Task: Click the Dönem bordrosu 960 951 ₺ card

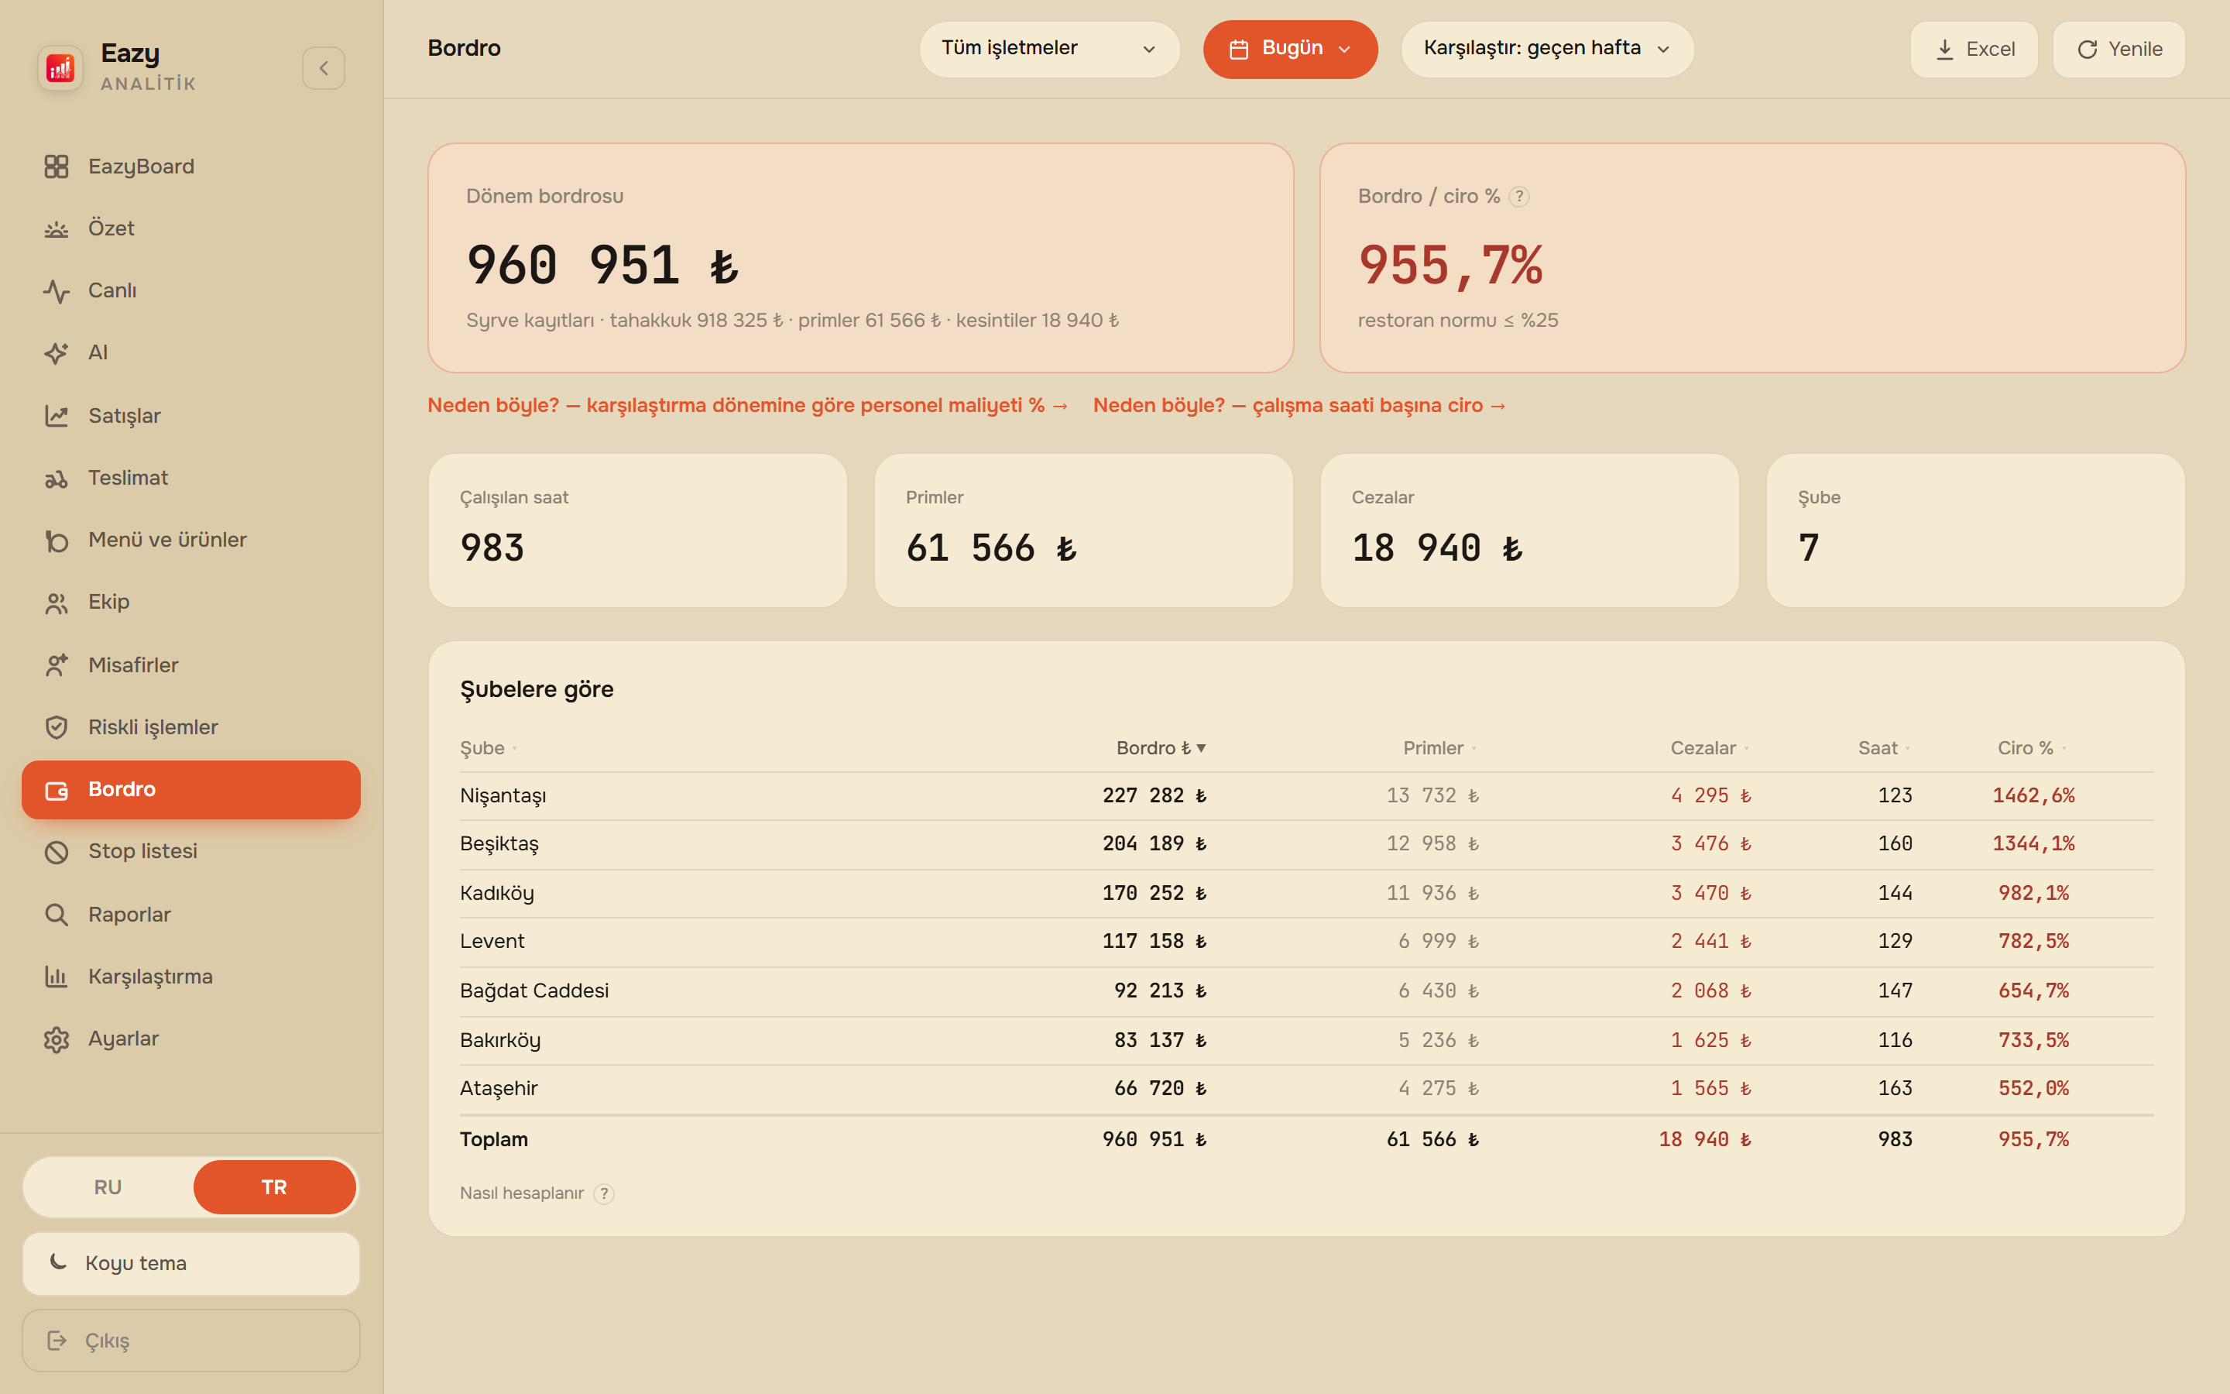Action: [x=861, y=258]
